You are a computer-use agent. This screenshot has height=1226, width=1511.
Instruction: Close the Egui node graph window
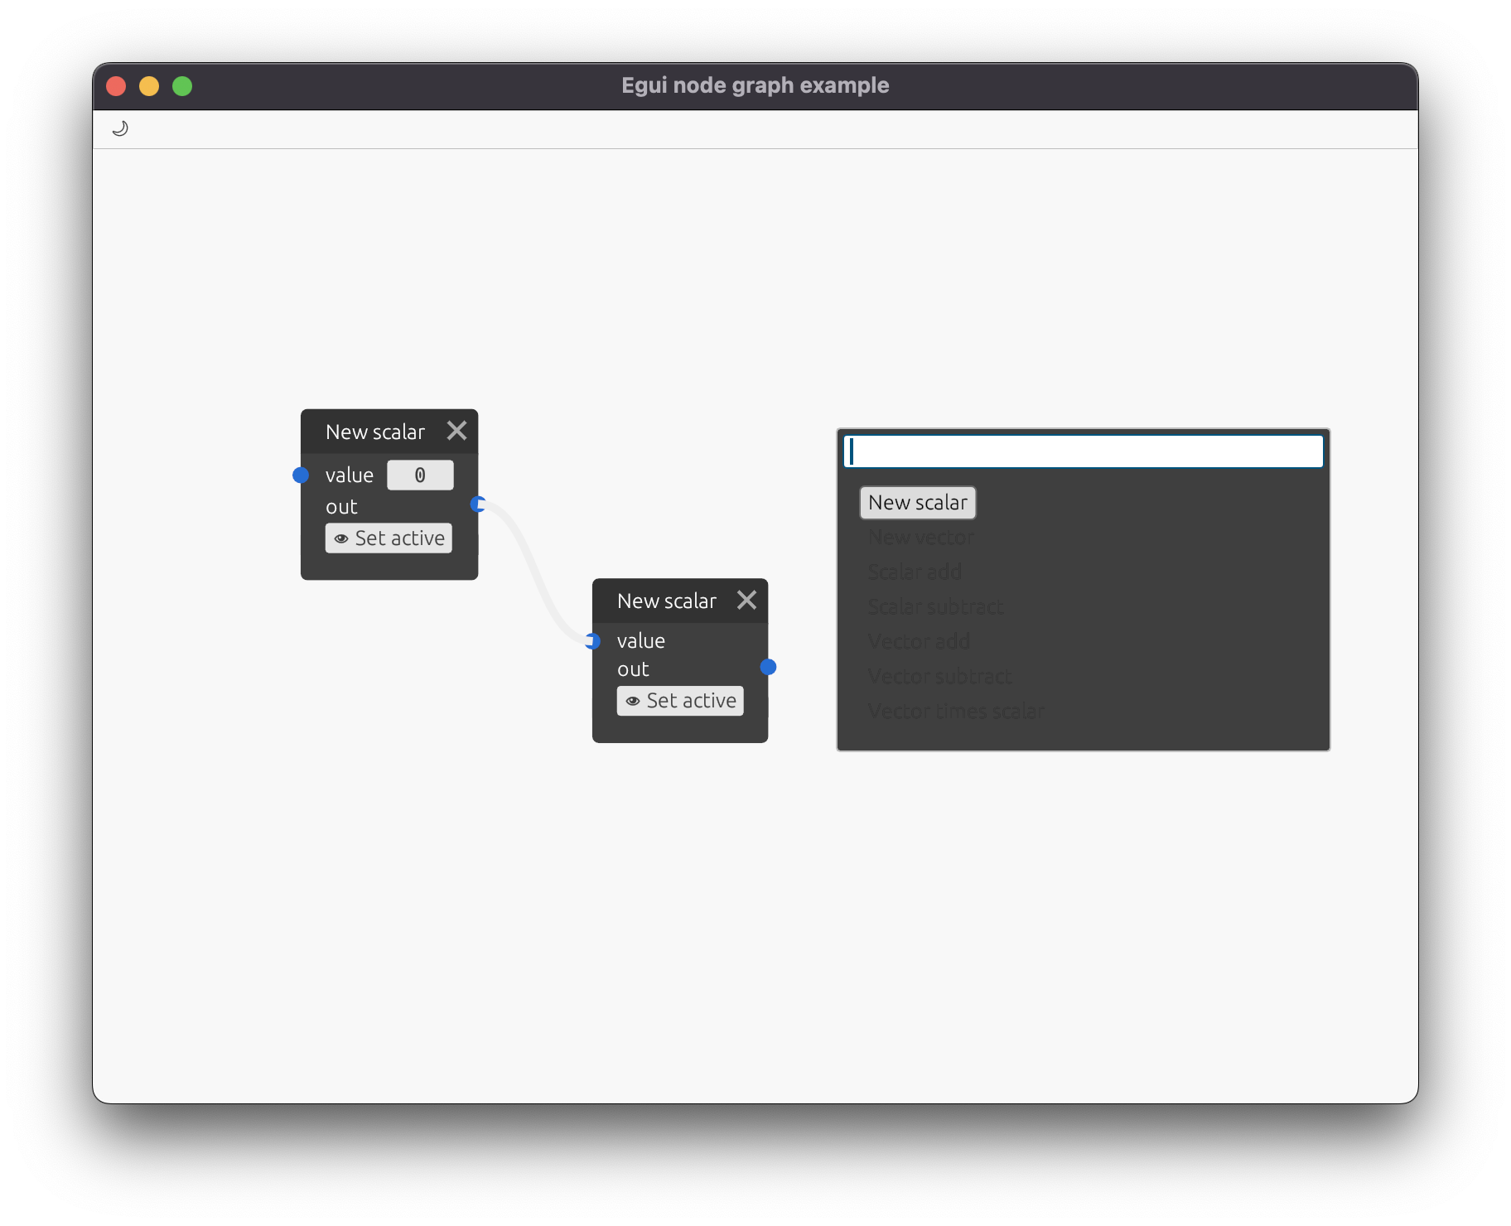(116, 86)
